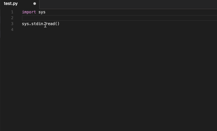The image size is (217, 131).
Task: Click the read method name on line 3
Action: (50, 24)
